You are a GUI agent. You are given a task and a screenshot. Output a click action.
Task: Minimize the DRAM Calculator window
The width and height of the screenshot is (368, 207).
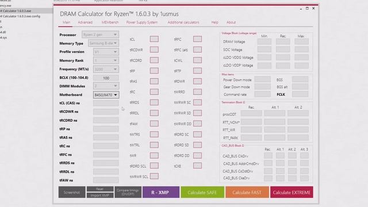pyautogui.click(x=301, y=9)
